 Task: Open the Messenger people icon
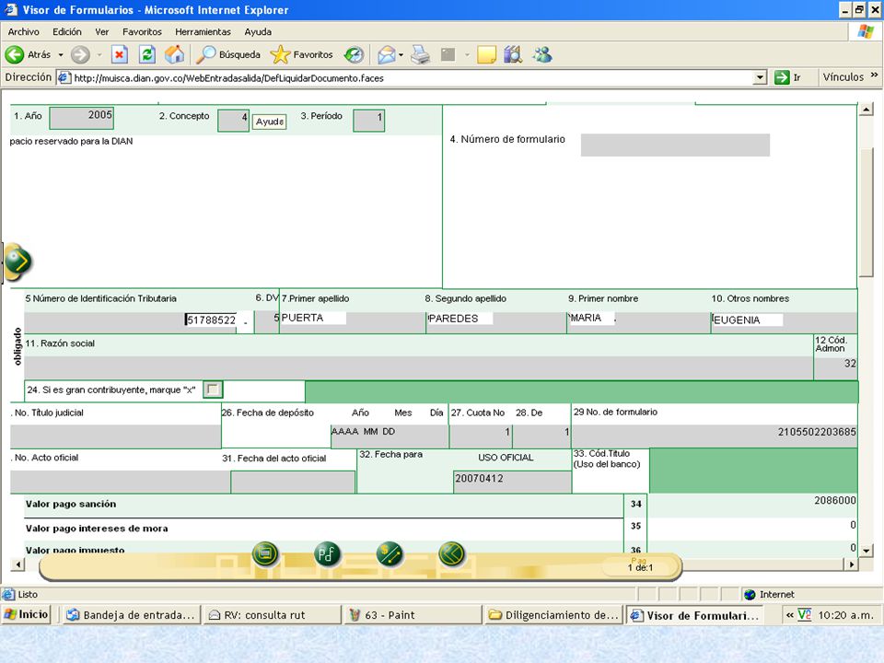[542, 54]
